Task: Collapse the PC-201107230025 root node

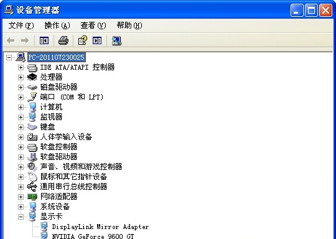Action: click(x=9, y=57)
